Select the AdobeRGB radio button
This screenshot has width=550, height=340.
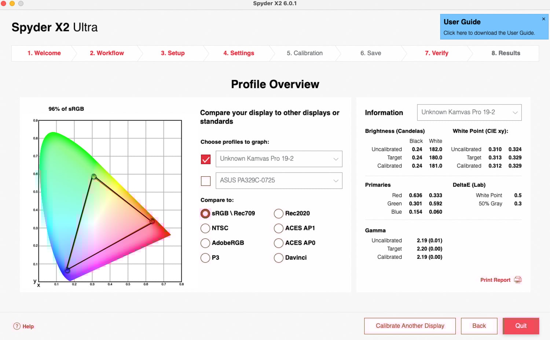pos(205,243)
